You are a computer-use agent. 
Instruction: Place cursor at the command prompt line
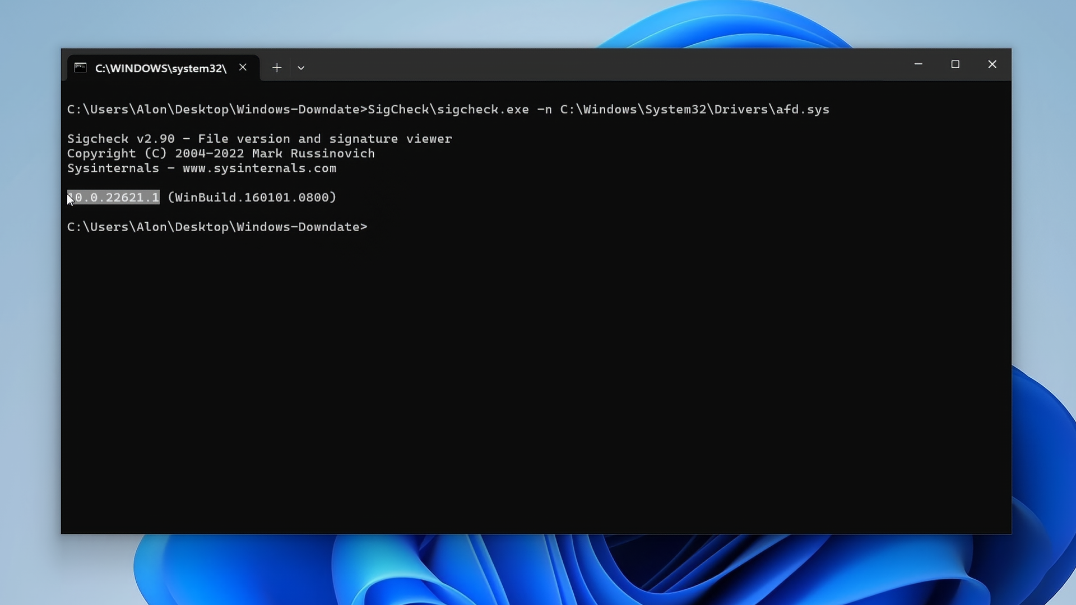(x=370, y=227)
